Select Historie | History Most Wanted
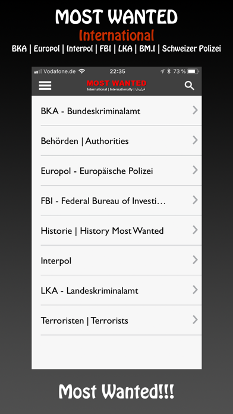This screenshot has height=414, width=233. 116,230
